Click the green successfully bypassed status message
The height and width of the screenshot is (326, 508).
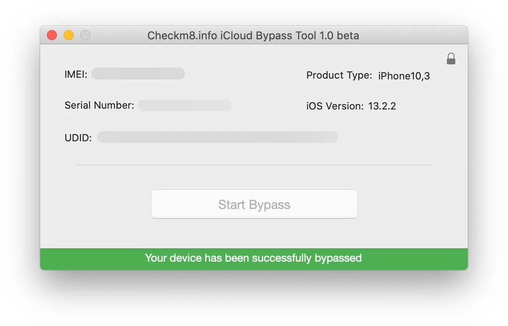pyautogui.click(x=254, y=258)
